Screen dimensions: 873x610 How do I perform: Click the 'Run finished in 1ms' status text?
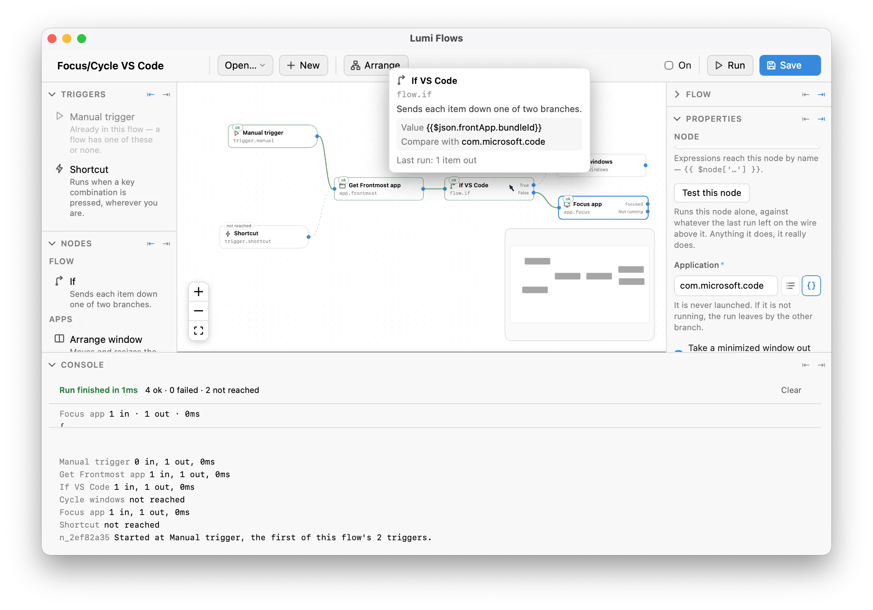98,390
